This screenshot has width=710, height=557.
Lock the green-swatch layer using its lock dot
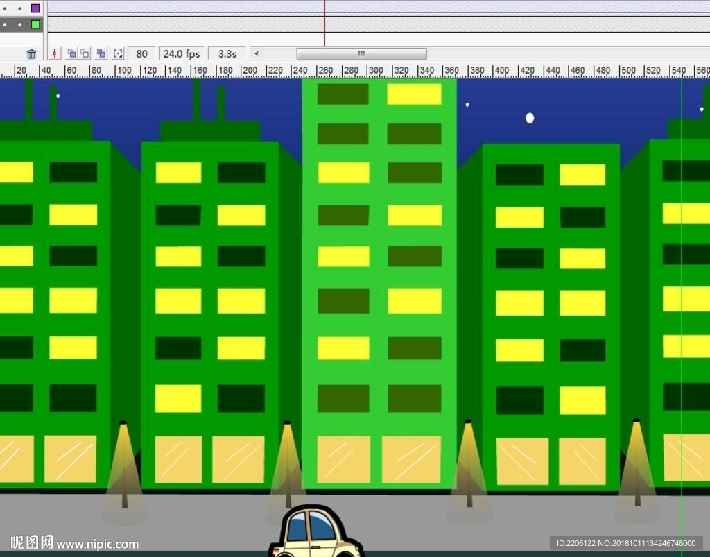click(x=20, y=24)
